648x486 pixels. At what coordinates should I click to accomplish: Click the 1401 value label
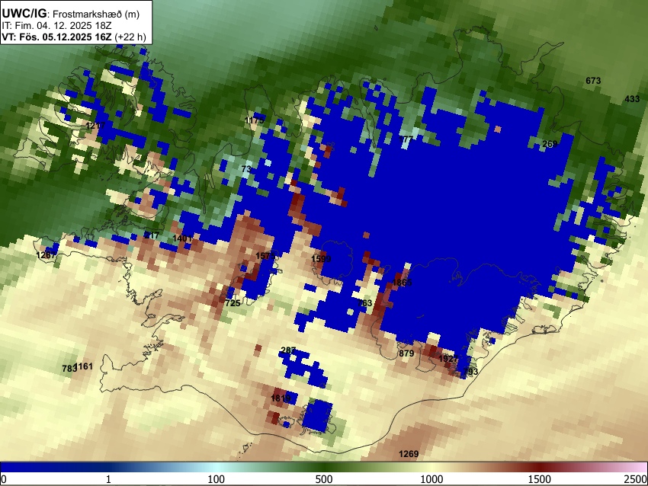pos(182,238)
